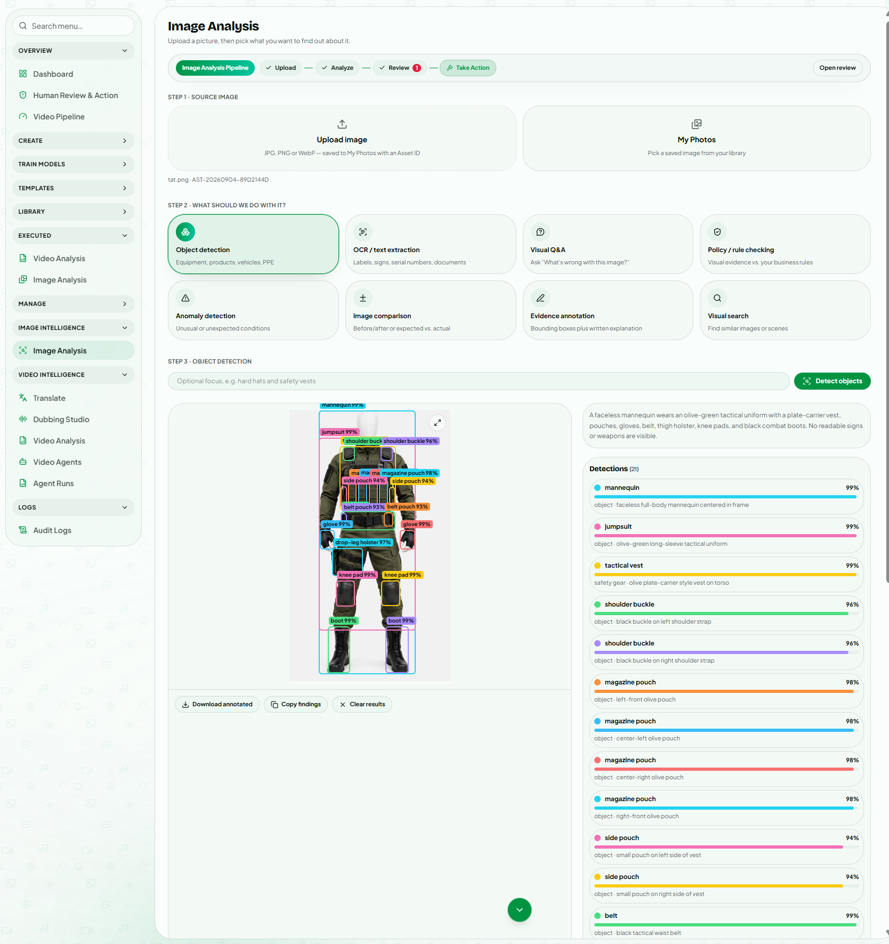This screenshot has height=944, width=889.
Task: Choose the Image comparison option card
Action: 431,310
